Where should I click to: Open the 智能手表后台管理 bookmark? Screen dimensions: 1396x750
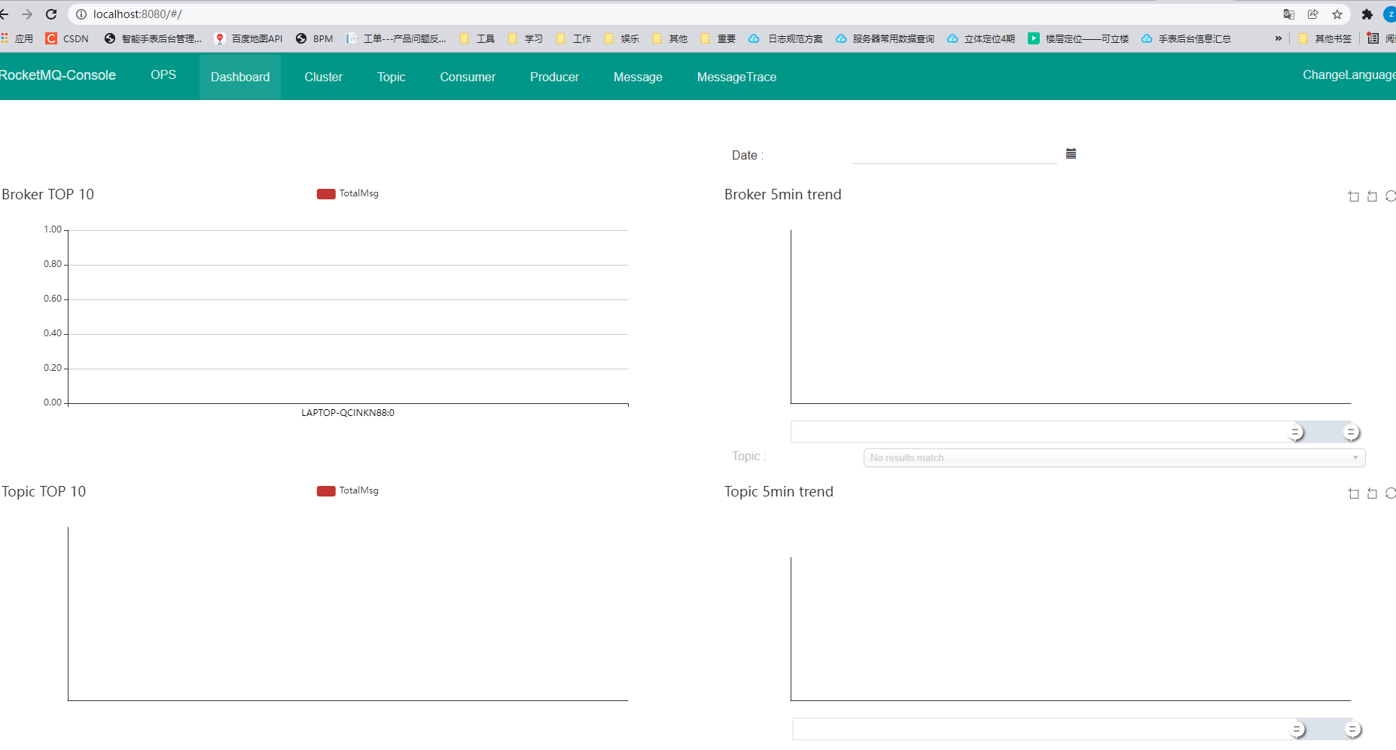pos(153,38)
